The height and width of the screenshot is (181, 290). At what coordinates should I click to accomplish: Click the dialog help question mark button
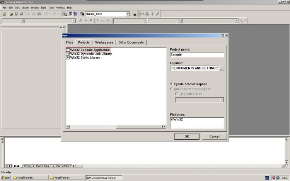click(x=222, y=36)
